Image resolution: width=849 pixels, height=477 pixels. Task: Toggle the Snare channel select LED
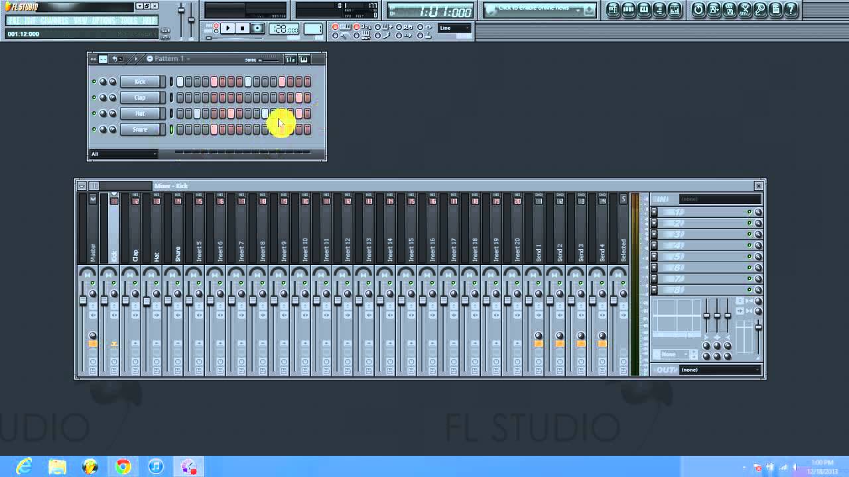coord(171,129)
